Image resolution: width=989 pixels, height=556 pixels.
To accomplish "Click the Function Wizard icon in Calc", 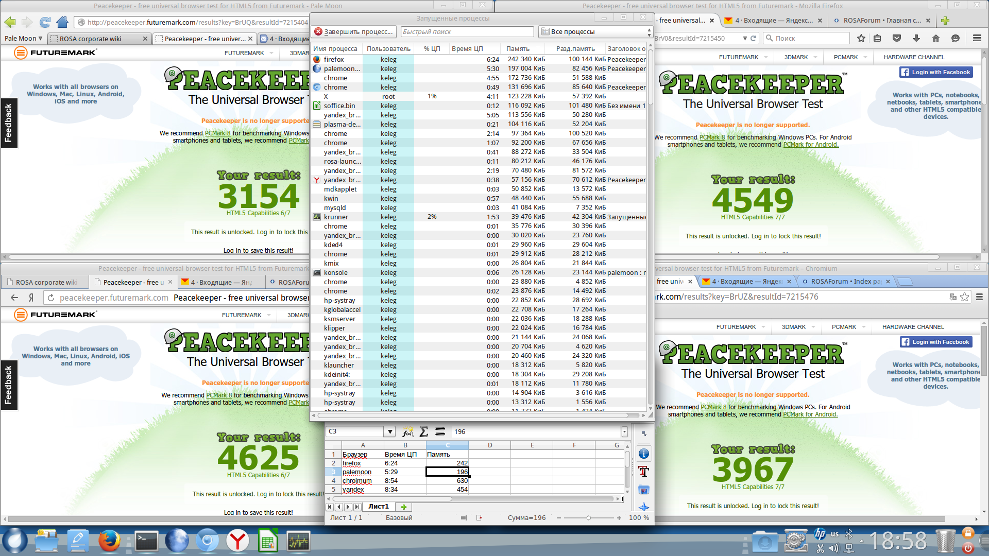I will [407, 432].
